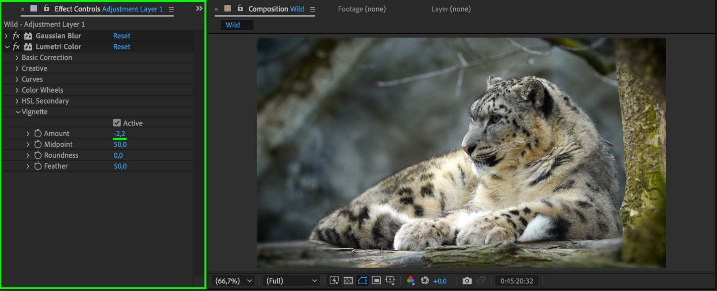The image size is (717, 291).
Task: Switch to the Footage (none) tab
Action: (362, 9)
